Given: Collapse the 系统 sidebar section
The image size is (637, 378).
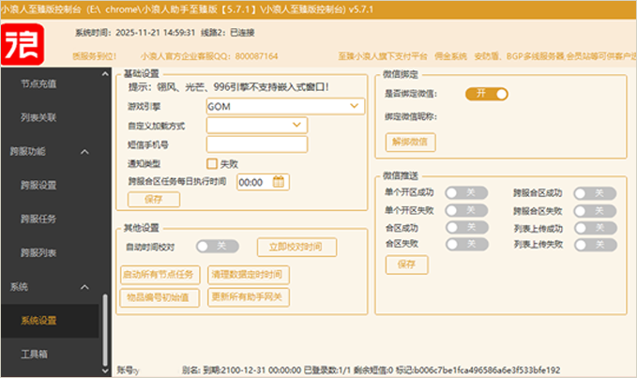Looking at the screenshot, I should 83,286.
